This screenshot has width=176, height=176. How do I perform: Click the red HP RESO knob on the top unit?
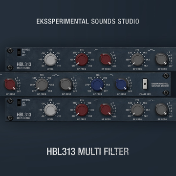[106, 60]
